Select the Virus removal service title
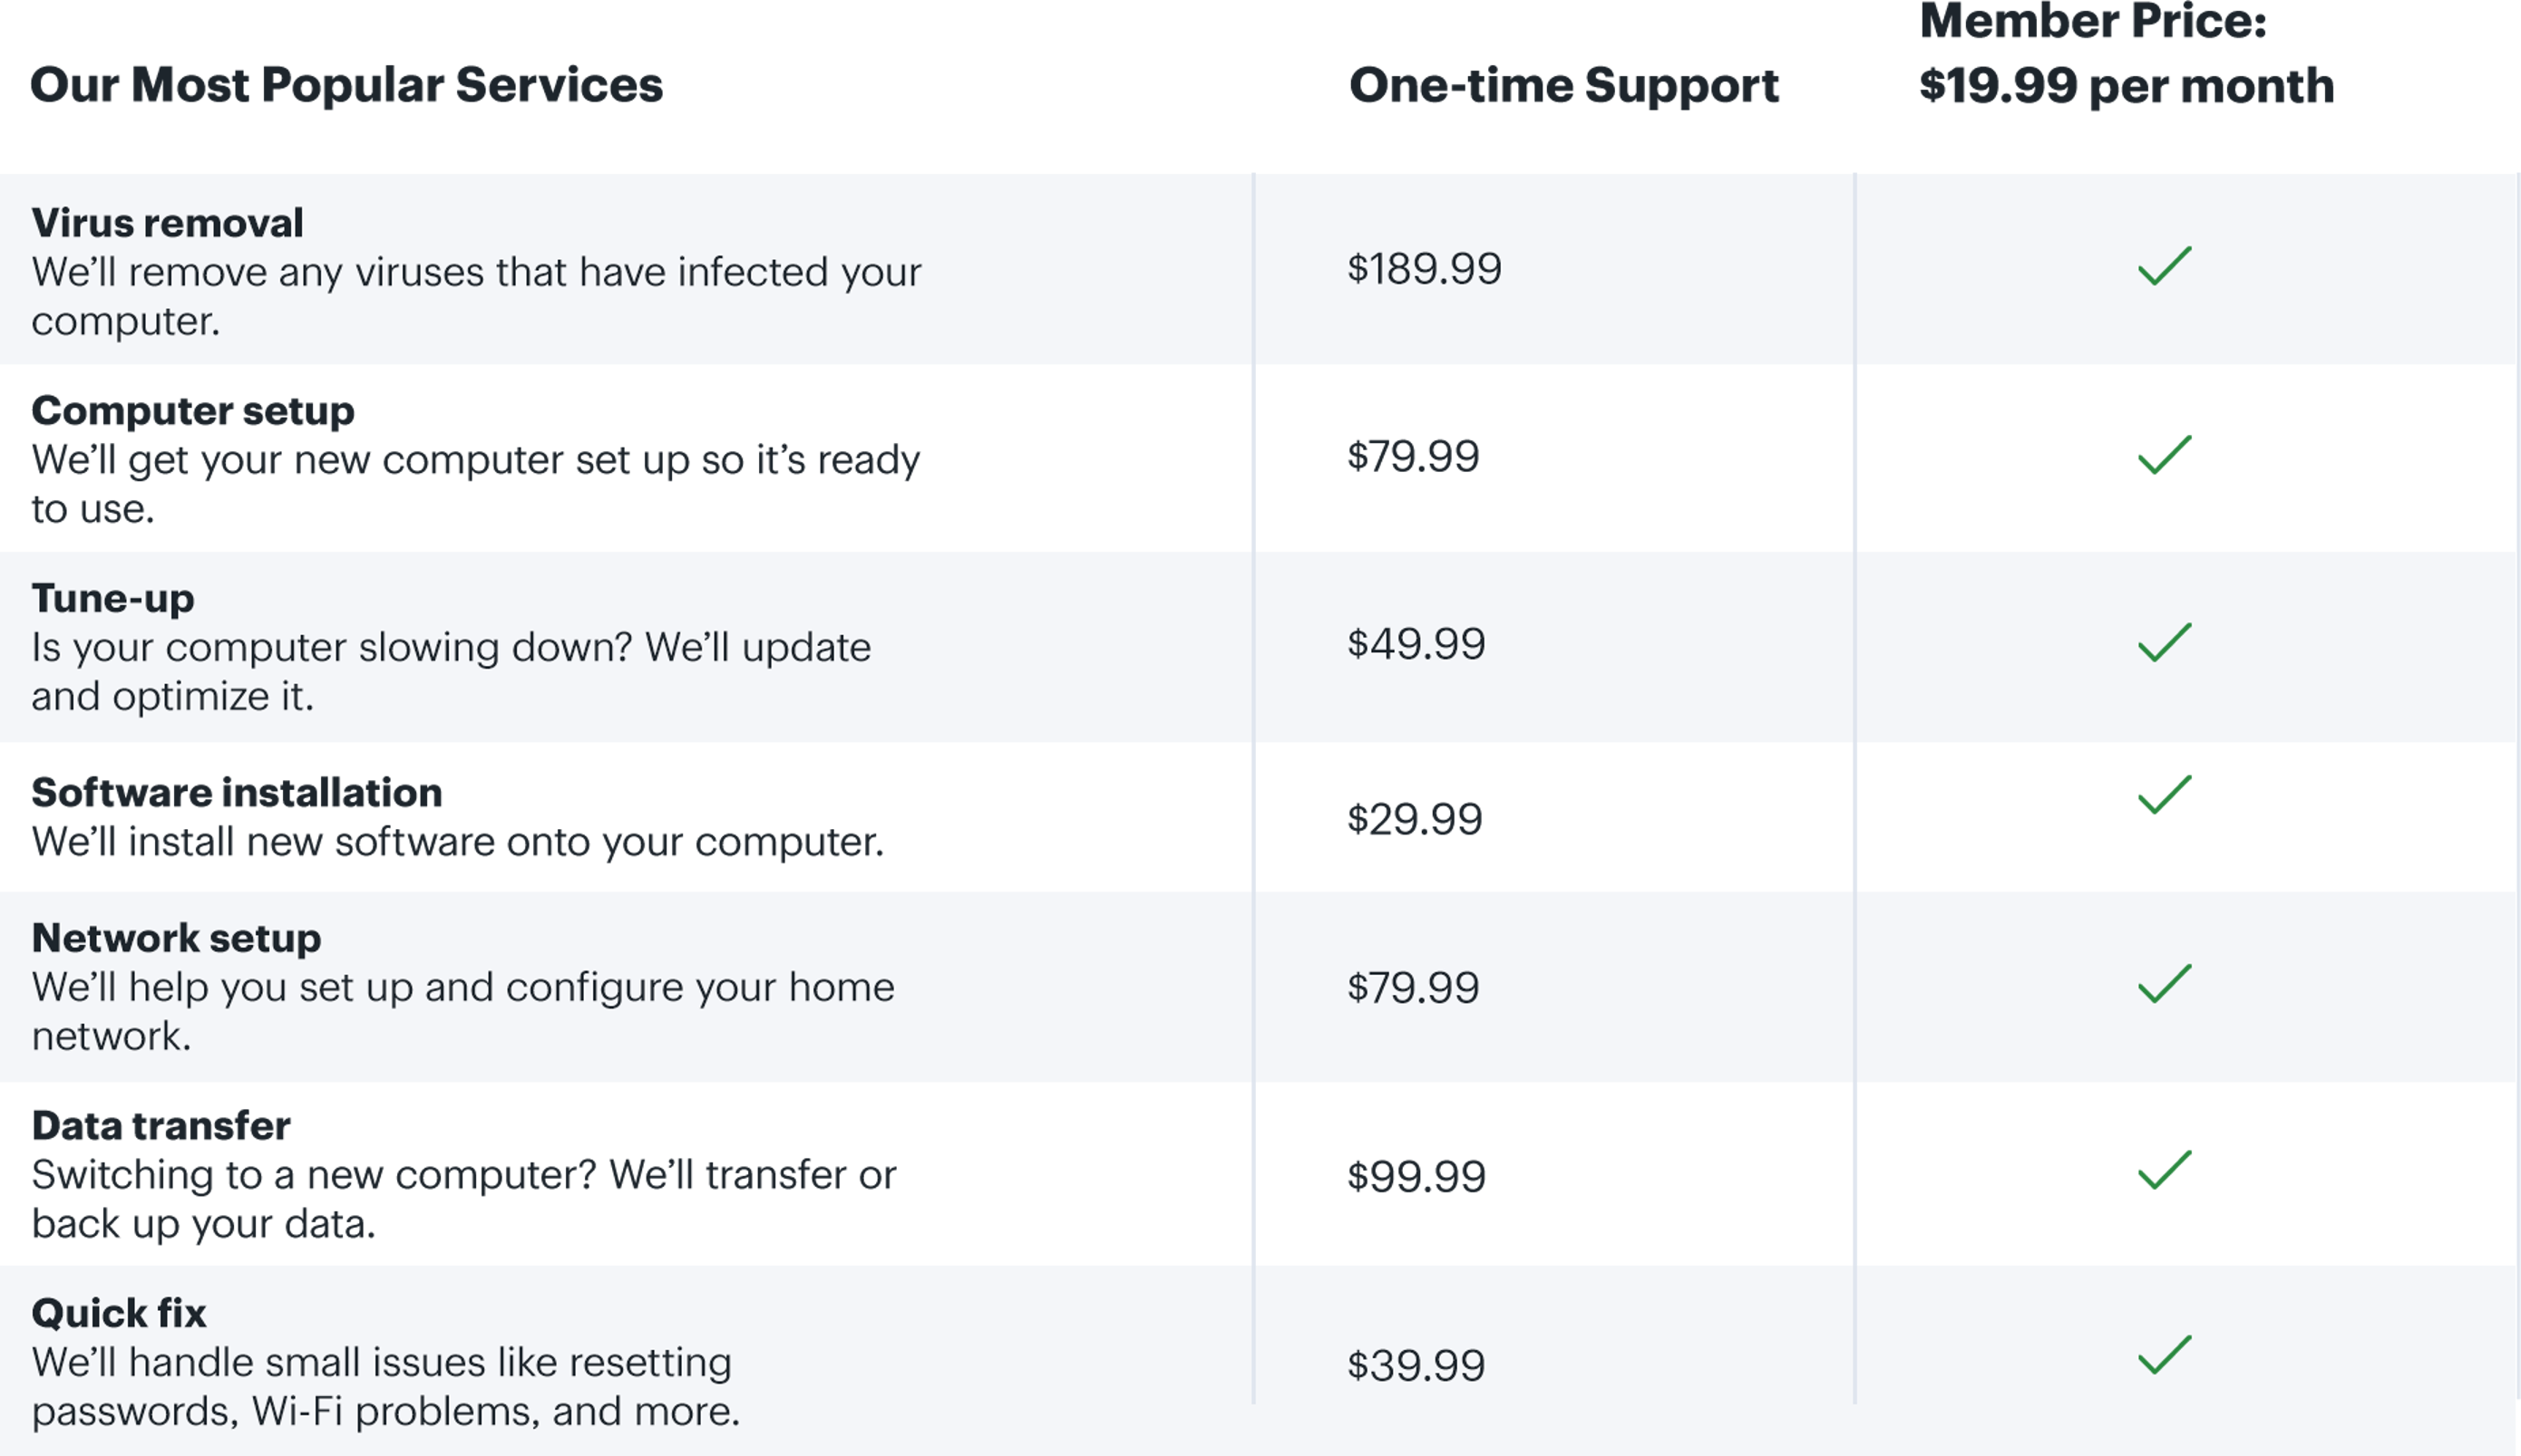 pyautogui.click(x=167, y=223)
